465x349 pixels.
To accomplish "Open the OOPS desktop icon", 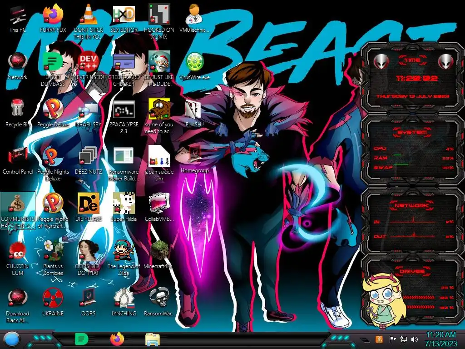I will (x=89, y=302).
